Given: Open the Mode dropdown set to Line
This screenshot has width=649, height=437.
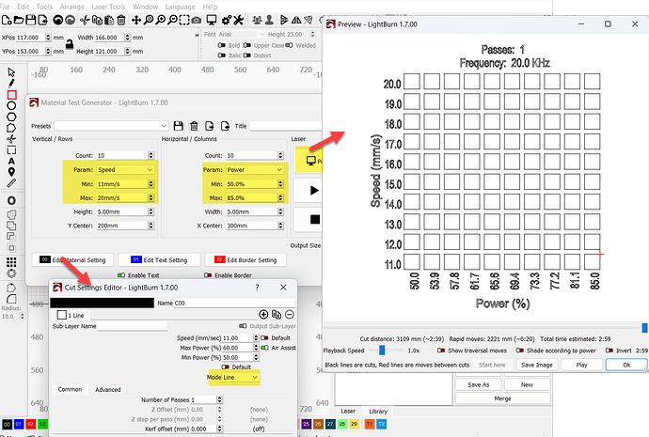Looking at the screenshot, I should (x=241, y=377).
